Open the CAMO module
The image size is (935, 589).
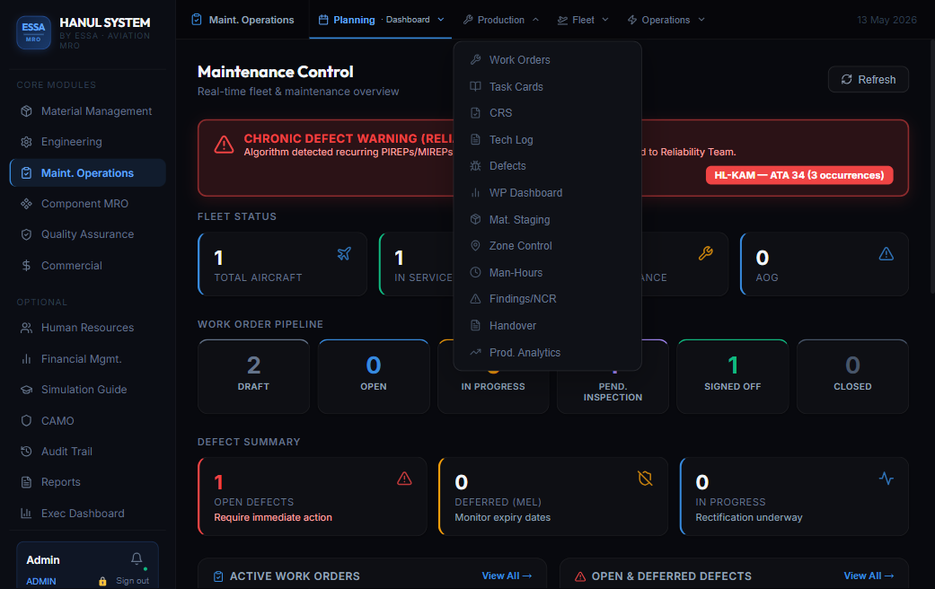click(88, 420)
